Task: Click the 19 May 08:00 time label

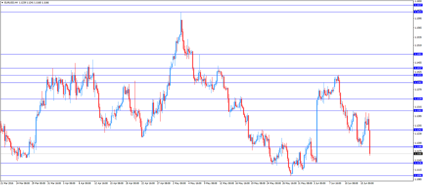Action: (x=258, y=183)
